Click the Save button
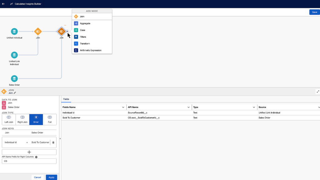The width and height of the screenshot is (320, 180). click(314, 12)
